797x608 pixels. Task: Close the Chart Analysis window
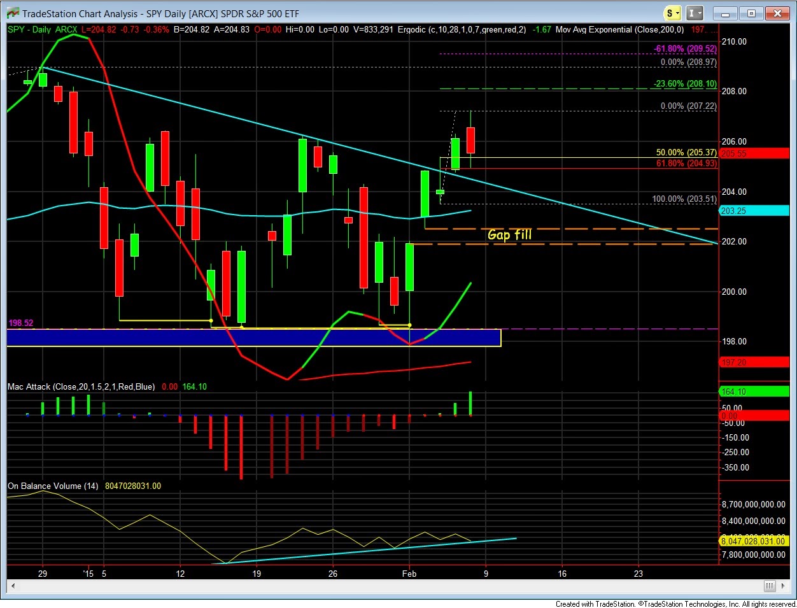(x=777, y=13)
